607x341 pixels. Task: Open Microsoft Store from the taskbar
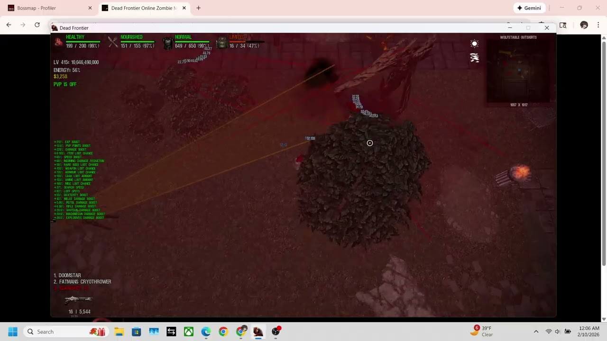(137, 332)
